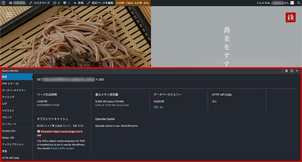Open the PHP エラー (1) panel
The width and height of the screenshot is (302, 162).
point(17,83)
